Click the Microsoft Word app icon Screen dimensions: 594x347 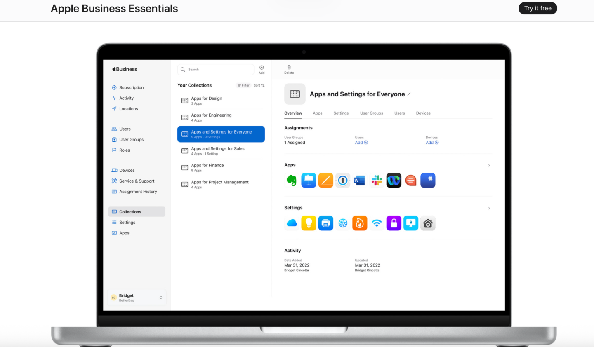point(360,181)
